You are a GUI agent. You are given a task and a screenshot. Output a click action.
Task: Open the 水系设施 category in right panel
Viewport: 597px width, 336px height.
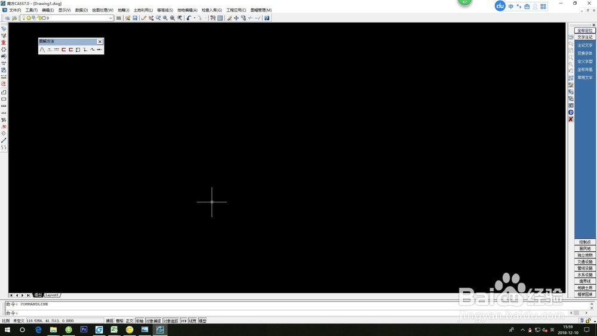[585, 275]
